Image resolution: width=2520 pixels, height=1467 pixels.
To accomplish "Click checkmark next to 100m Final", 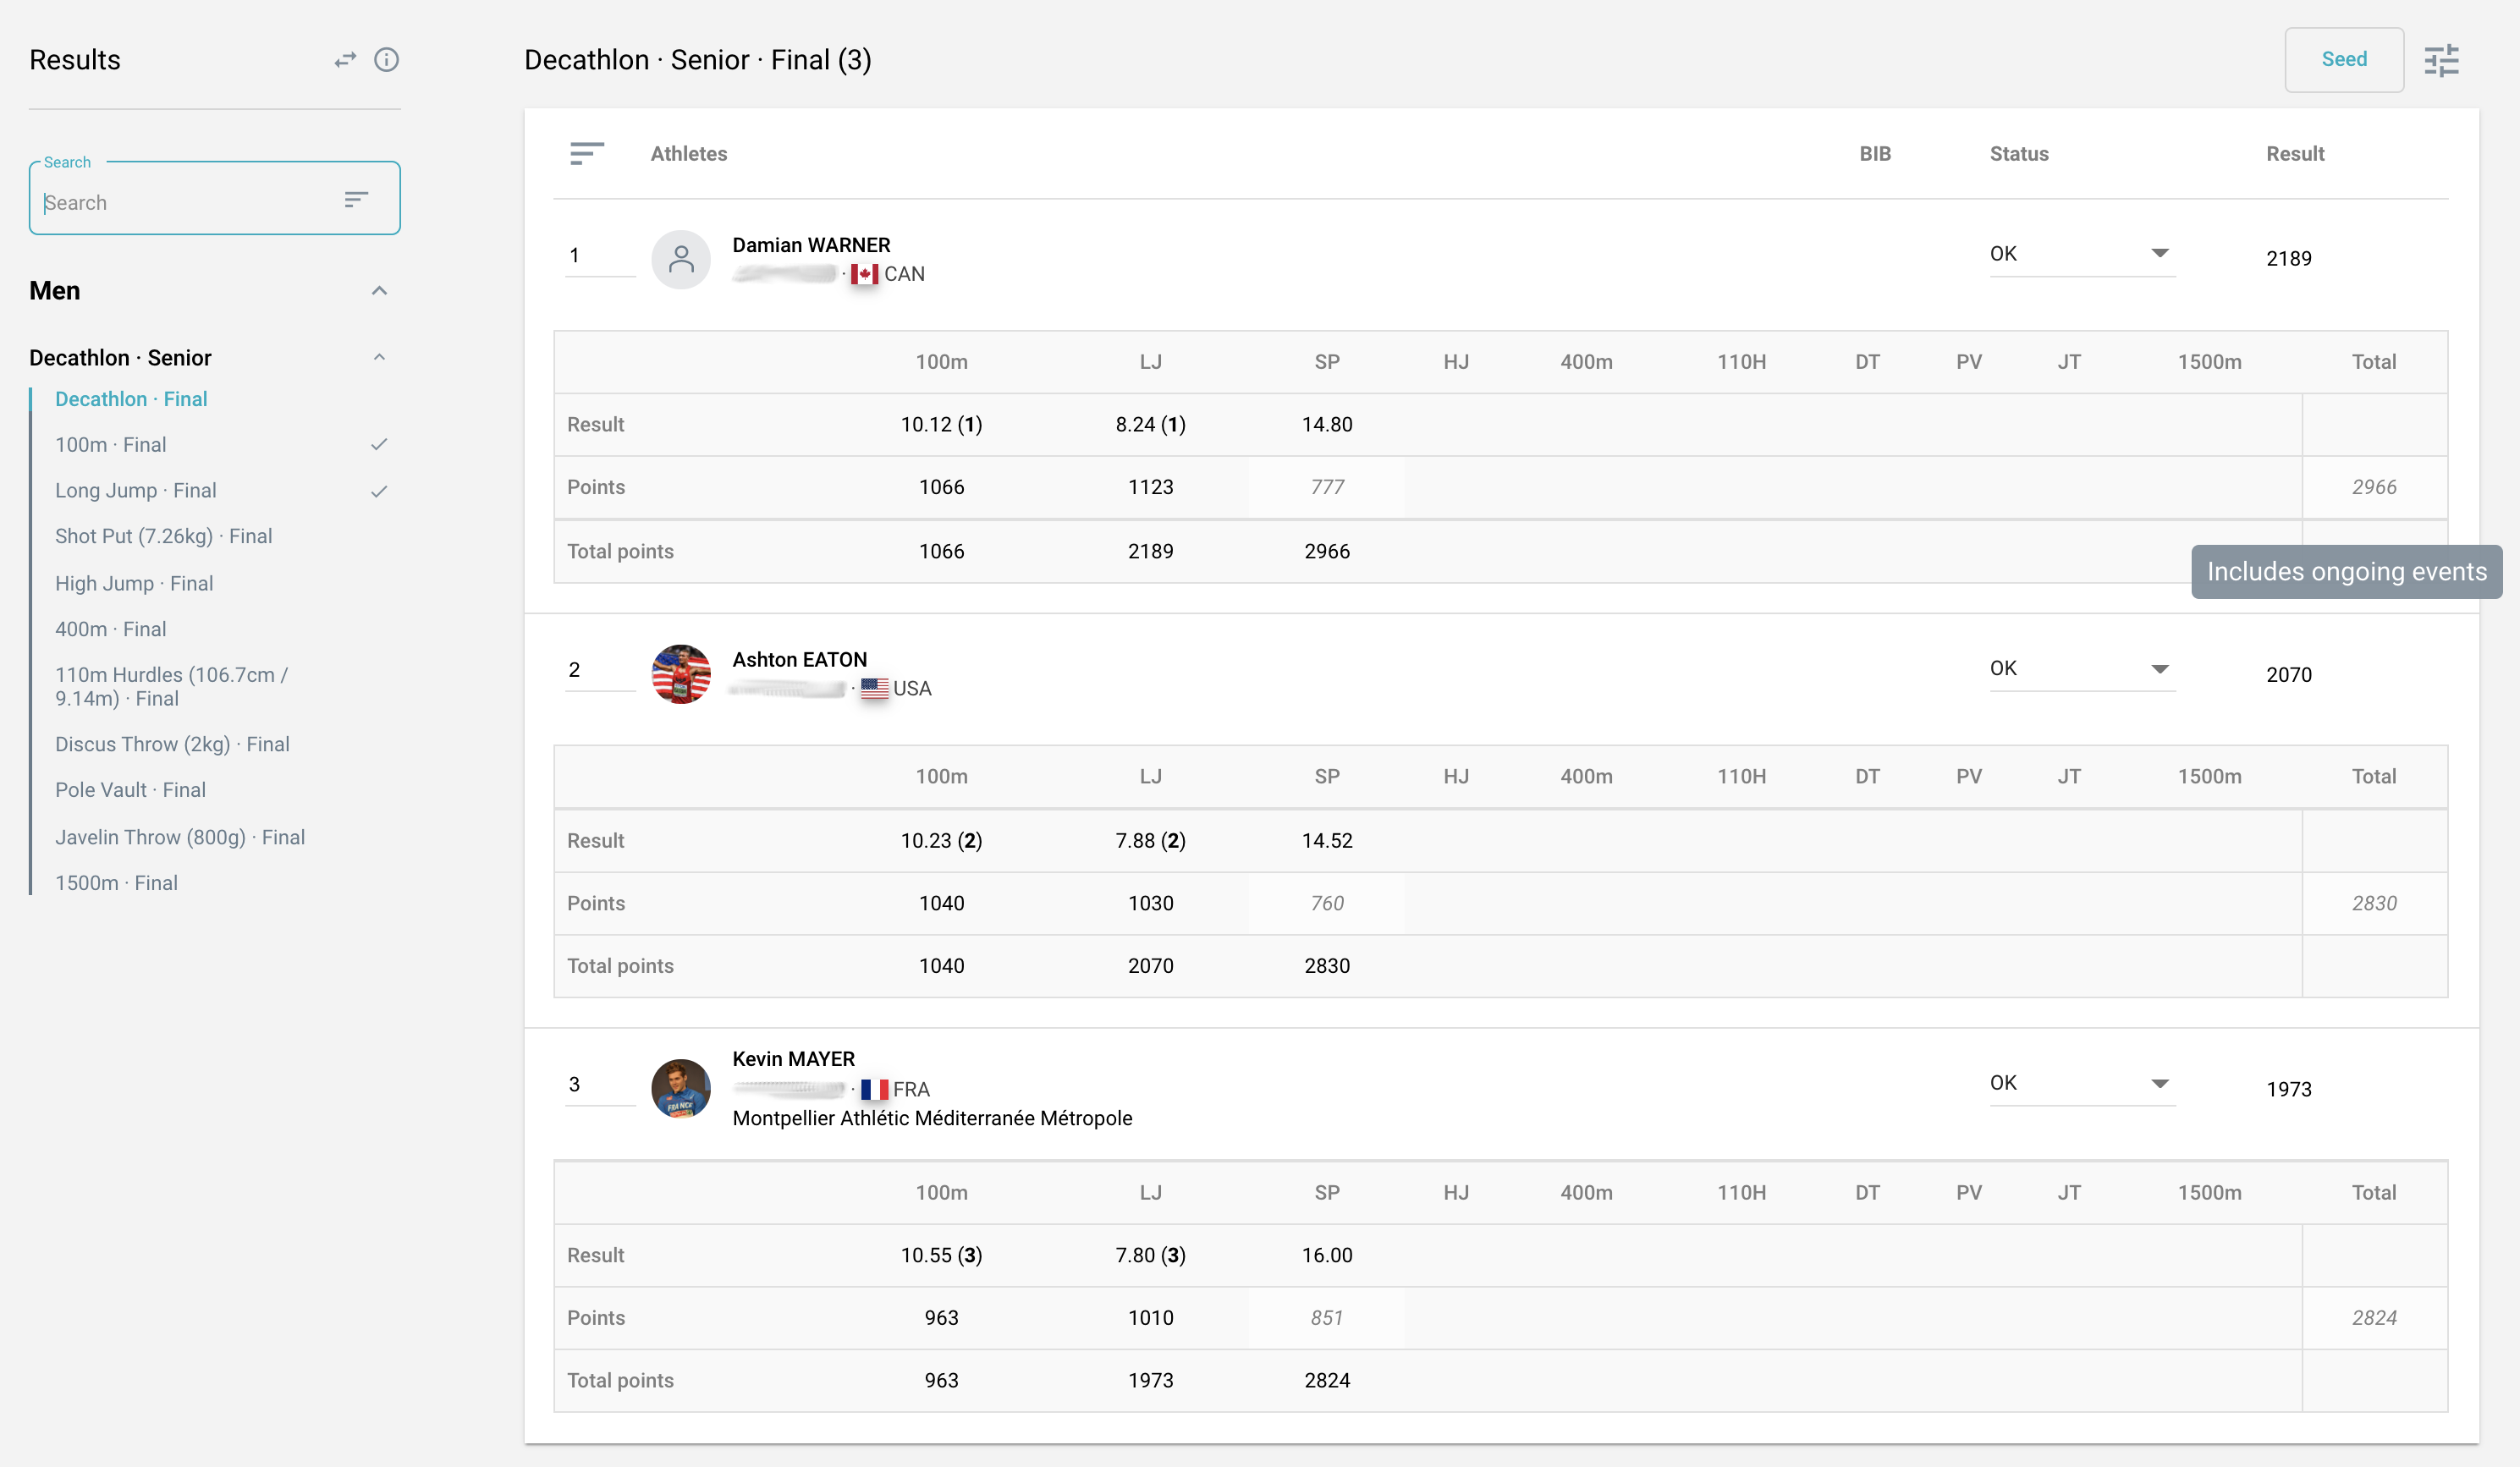I will 379,445.
